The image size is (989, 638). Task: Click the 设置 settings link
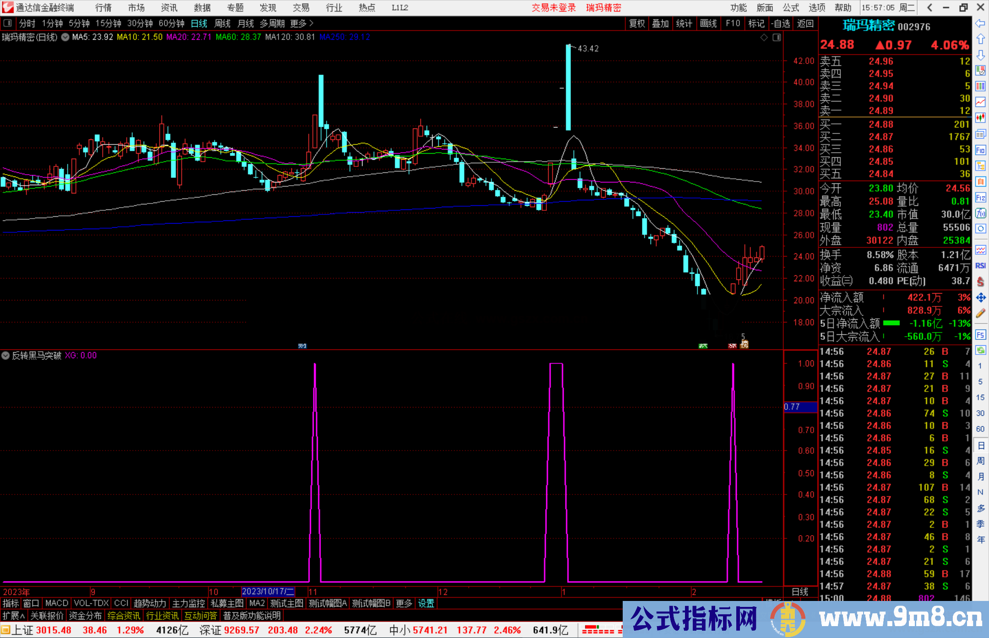pos(426,603)
